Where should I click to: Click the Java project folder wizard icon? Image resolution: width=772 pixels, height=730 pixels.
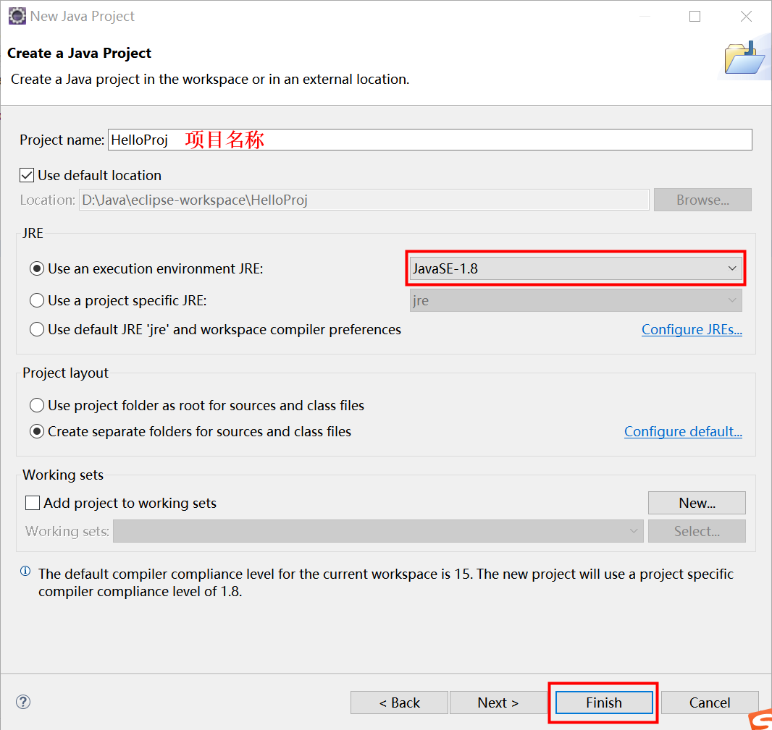point(744,58)
